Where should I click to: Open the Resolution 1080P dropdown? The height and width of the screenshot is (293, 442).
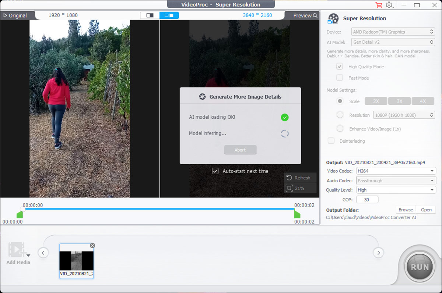[404, 115]
